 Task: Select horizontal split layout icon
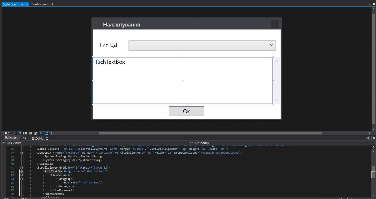[370, 138]
